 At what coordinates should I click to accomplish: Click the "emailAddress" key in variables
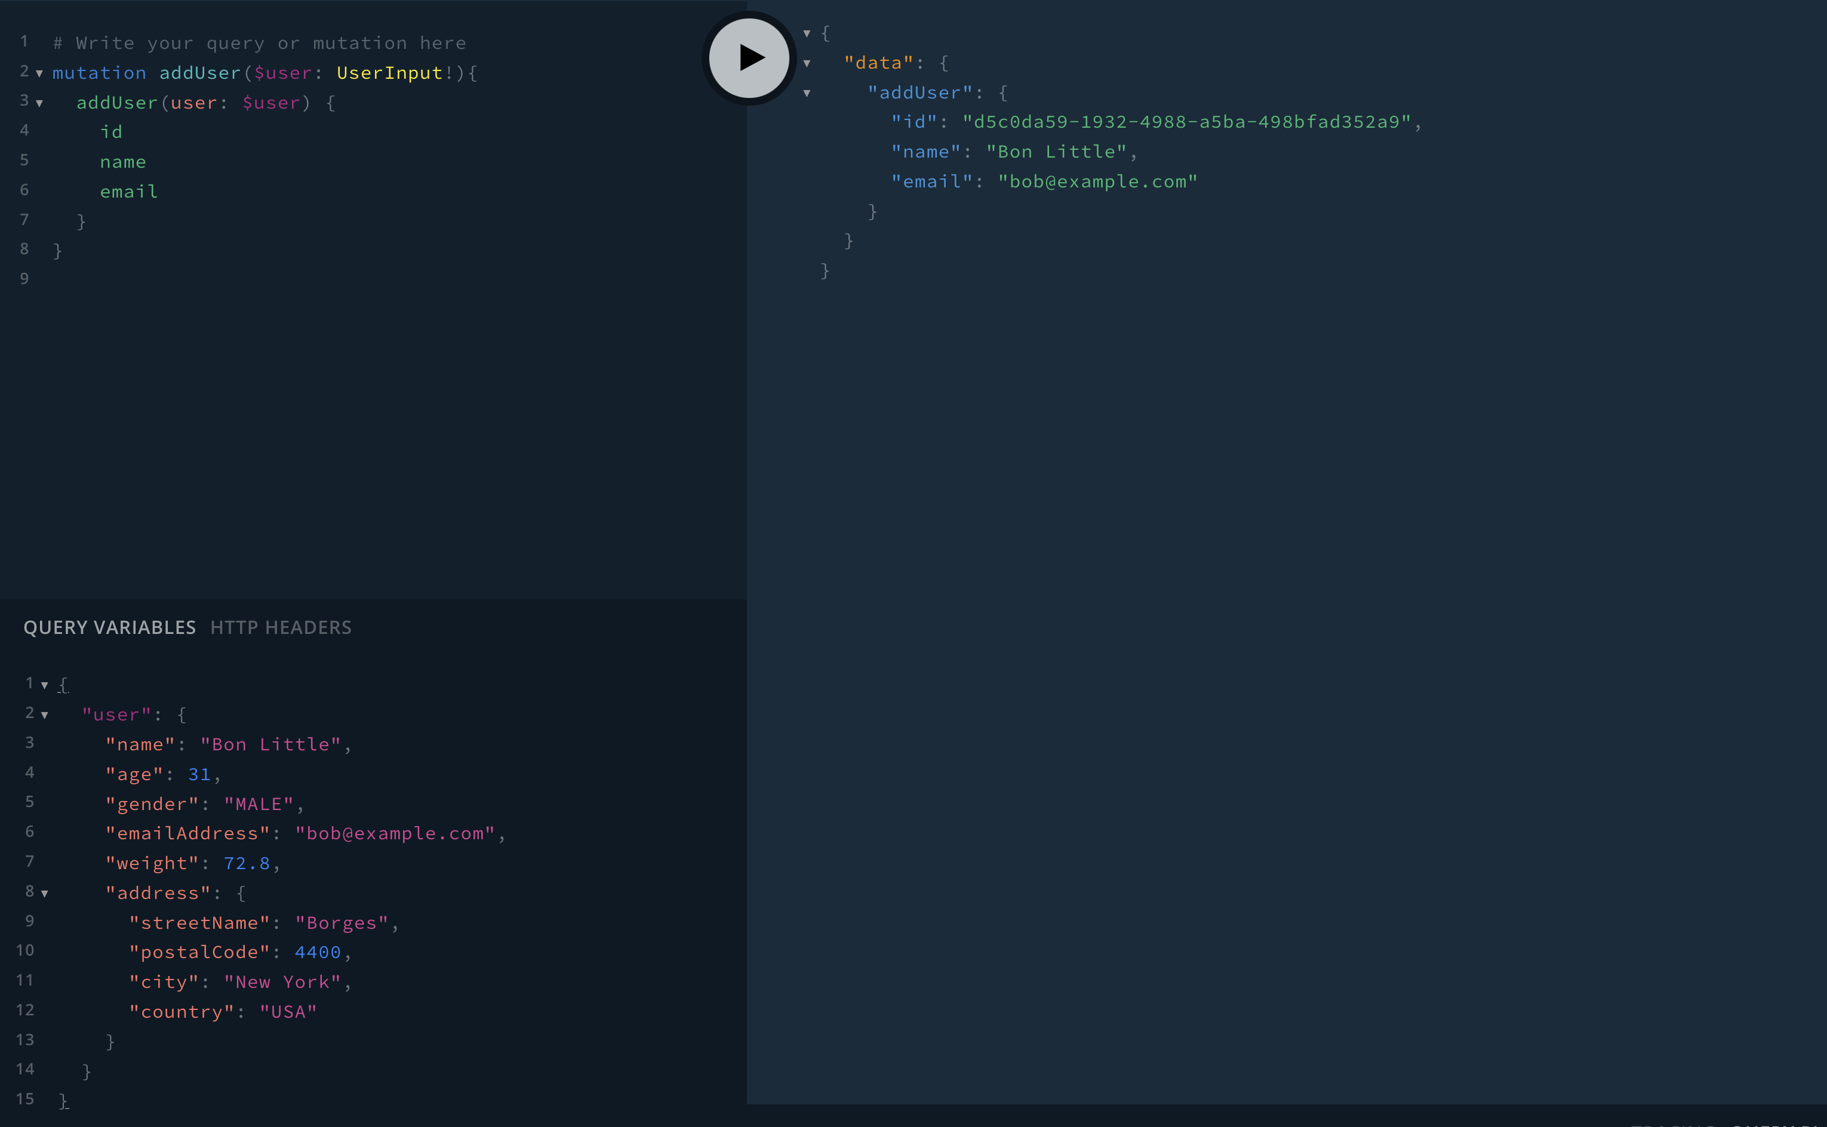coord(187,833)
